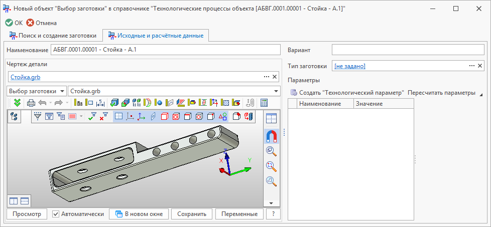Open the redo history dropdown arrow
491x227 pixels.
click(x=67, y=103)
